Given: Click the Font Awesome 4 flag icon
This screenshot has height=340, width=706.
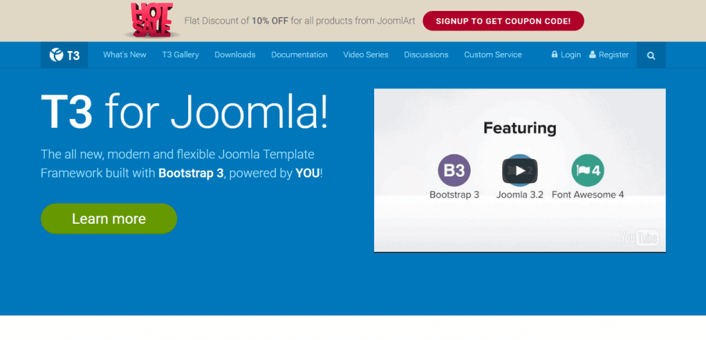Looking at the screenshot, I should pyautogui.click(x=587, y=170).
